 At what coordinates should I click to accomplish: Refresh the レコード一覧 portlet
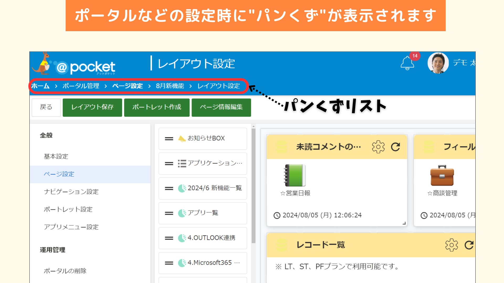click(469, 245)
